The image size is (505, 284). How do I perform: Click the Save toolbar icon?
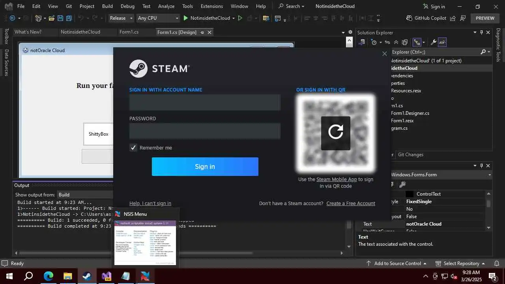60,18
